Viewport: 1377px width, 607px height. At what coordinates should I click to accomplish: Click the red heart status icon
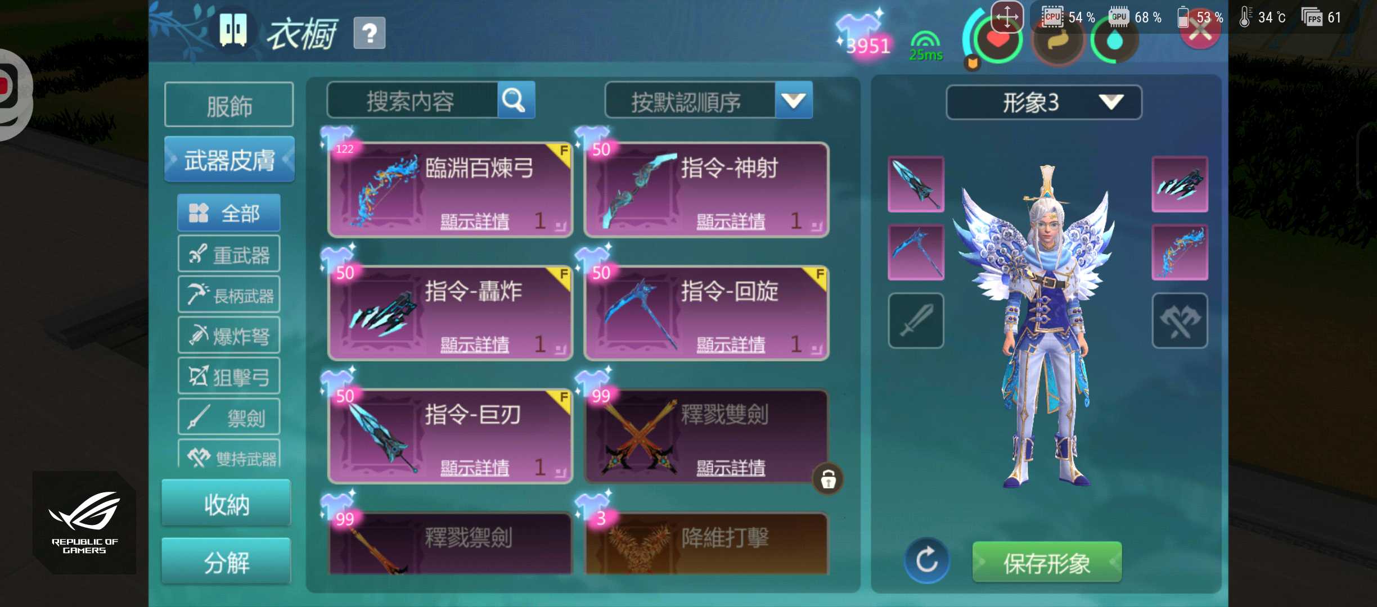click(998, 40)
